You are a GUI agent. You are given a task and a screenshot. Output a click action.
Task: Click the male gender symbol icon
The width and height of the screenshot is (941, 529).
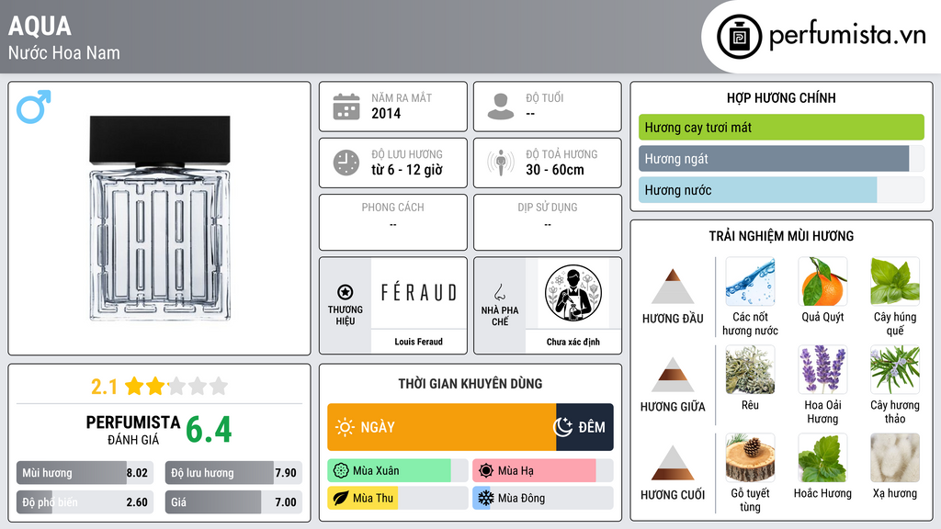click(34, 107)
